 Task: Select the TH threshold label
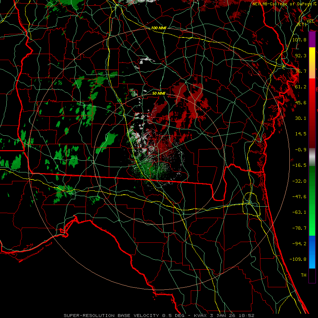[x=304, y=275]
